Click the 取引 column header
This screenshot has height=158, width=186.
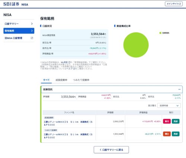coord(171,113)
